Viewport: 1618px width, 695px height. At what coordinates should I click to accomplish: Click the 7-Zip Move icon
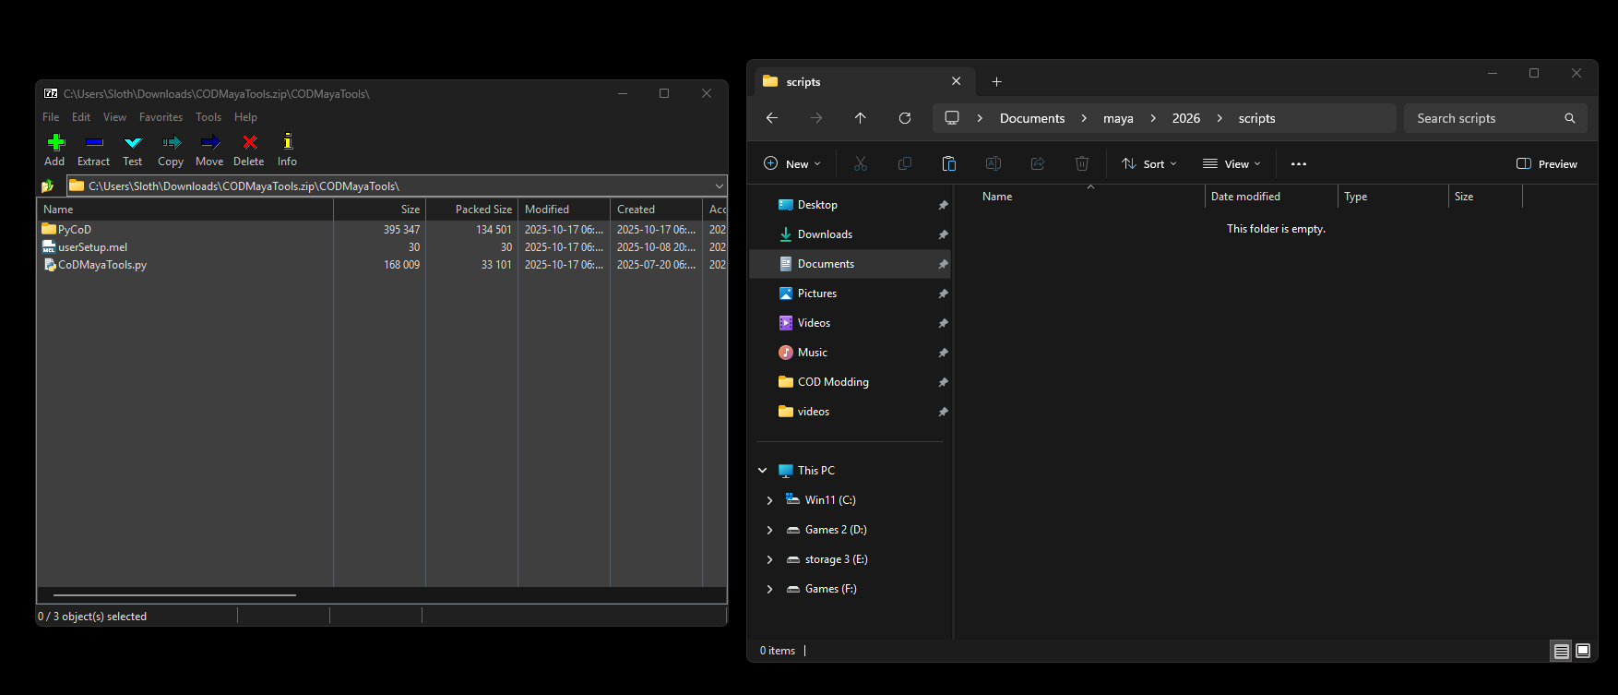pos(209,143)
